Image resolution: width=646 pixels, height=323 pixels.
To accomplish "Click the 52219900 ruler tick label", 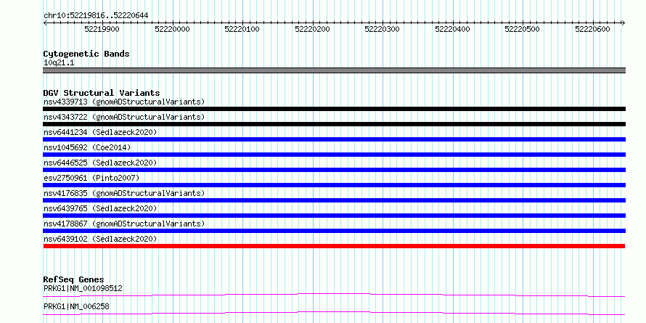I will point(102,29).
